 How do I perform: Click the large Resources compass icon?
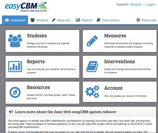coord(15,92)
